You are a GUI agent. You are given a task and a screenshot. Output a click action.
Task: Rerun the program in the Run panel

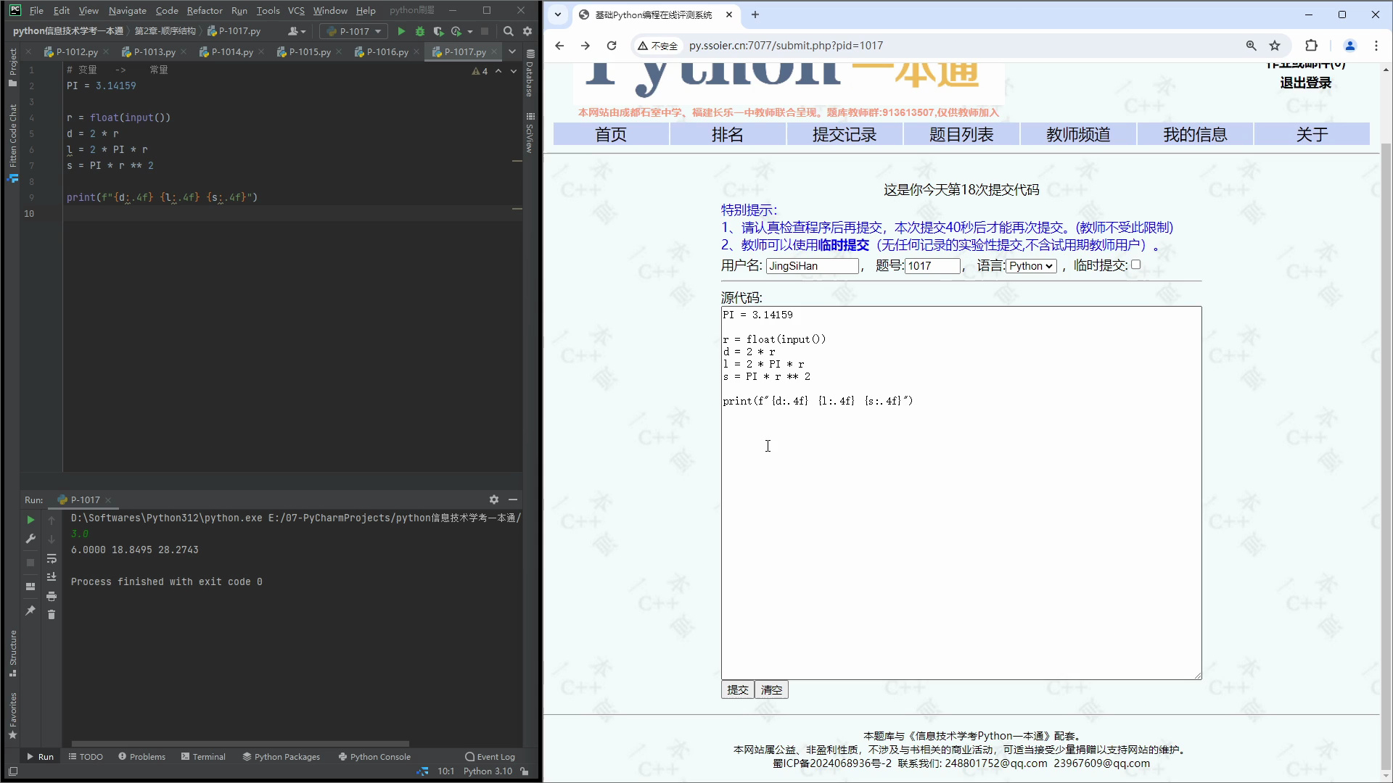30,520
